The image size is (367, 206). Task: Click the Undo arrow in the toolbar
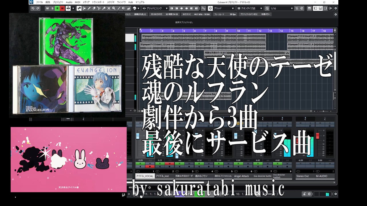[33, 8]
